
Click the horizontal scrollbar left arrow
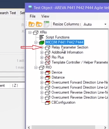coord(29,127)
